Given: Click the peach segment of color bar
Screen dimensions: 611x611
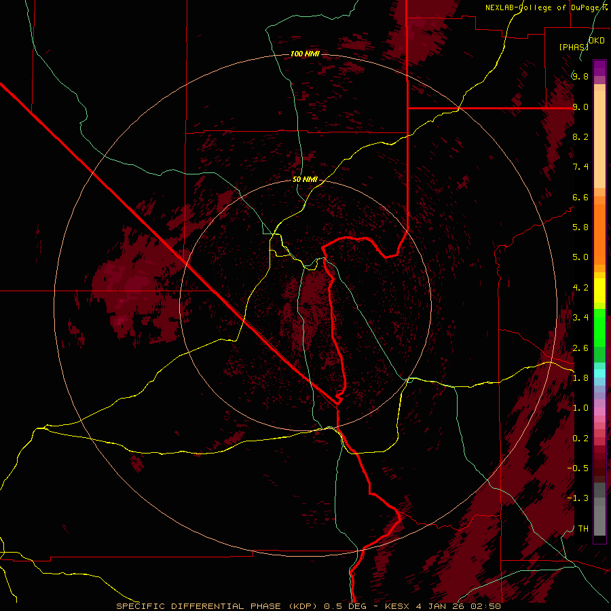Looking at the screenshot, I should (599, 139).
